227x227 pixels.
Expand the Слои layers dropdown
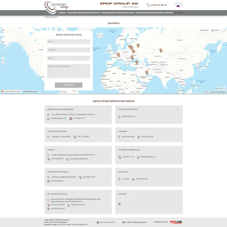216,30
